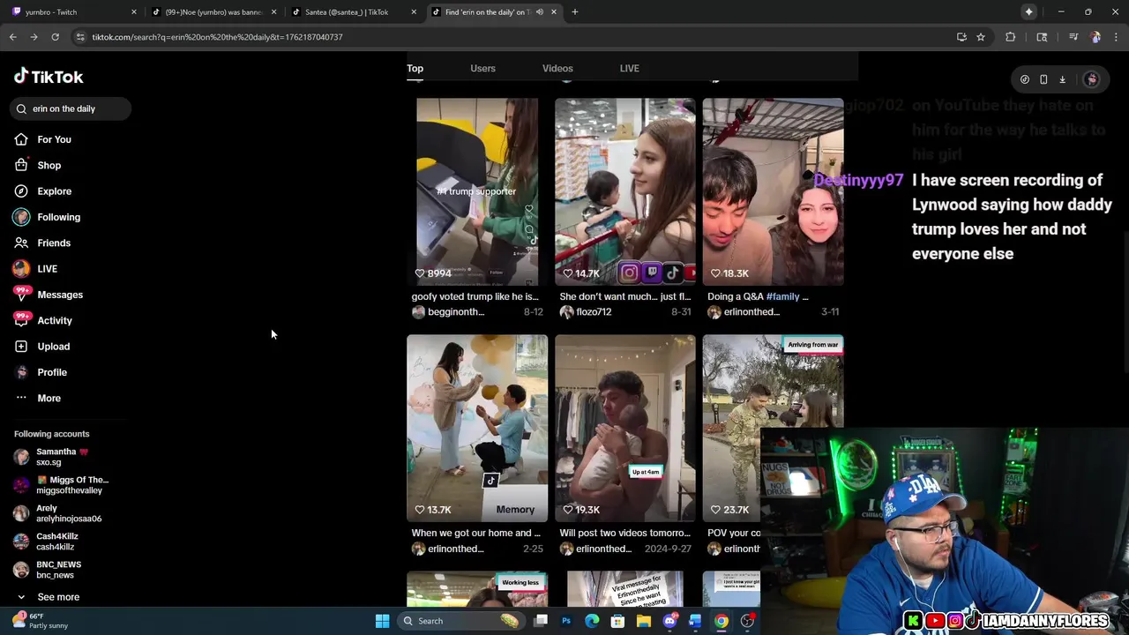Image resolution: width=1129 pixels, height=635 pixels.
Task: Open Discord from taskbar
Action: (669, 621)
